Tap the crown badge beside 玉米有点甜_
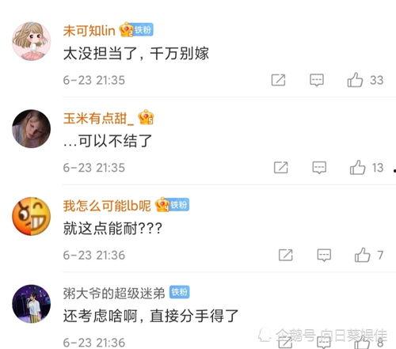396x349 pixels. (146, 117)
